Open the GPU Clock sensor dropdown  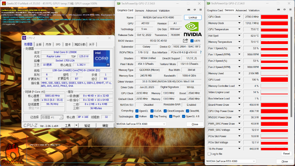coord(239,17)
